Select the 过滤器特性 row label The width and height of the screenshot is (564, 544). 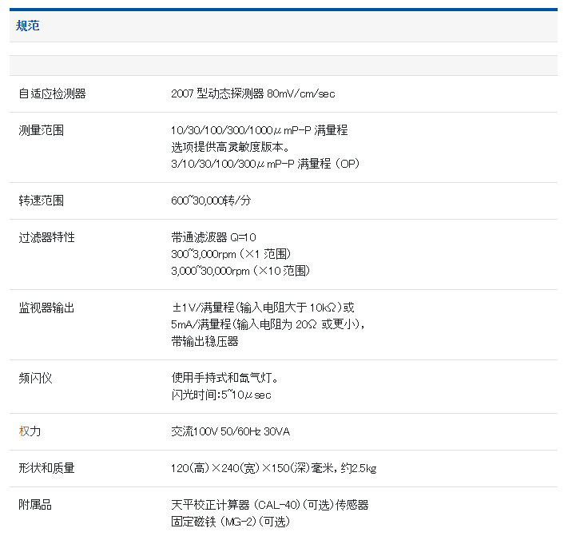point(46,237)
